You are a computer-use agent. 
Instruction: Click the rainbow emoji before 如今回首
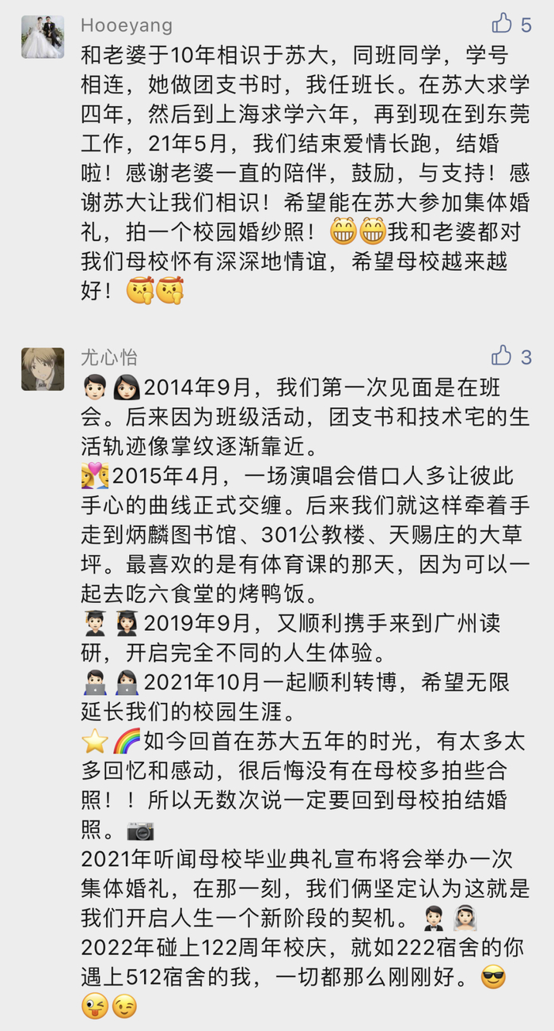pos(127,743)
